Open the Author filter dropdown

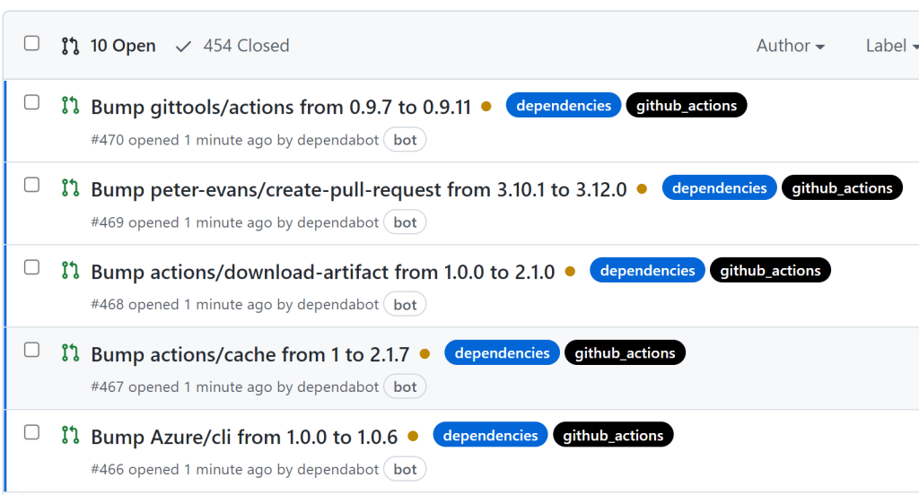tap(790, 46)
